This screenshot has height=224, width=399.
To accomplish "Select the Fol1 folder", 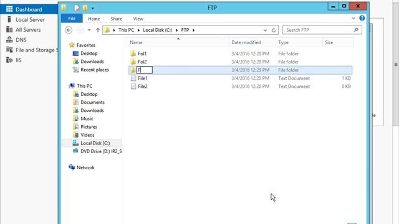I will click(142, 54).
